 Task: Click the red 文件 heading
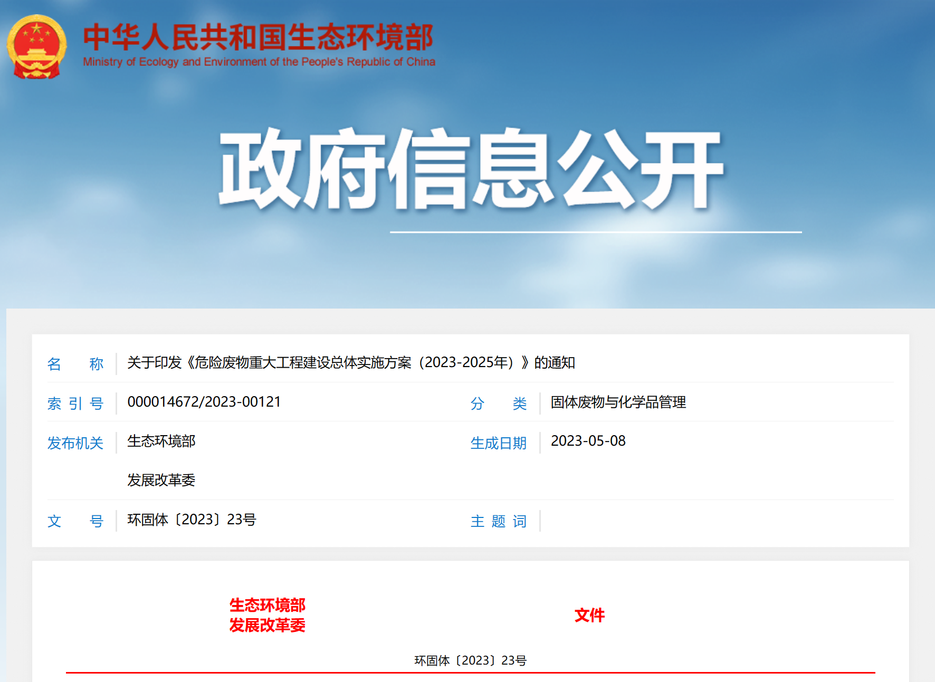[x=590, y=615]
